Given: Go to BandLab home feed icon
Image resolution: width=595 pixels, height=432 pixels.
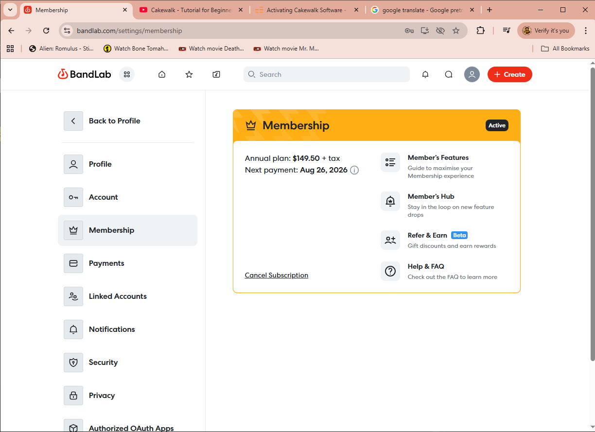Looking at the screenshot, I should point(162,74).
